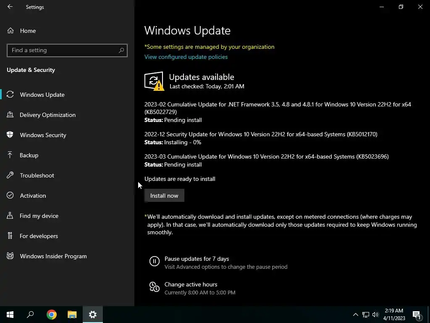This screenshot has width=430, height=323.
Task: Click the Show desktop sliver at taskbar end
Action: (x=429, y=315)
